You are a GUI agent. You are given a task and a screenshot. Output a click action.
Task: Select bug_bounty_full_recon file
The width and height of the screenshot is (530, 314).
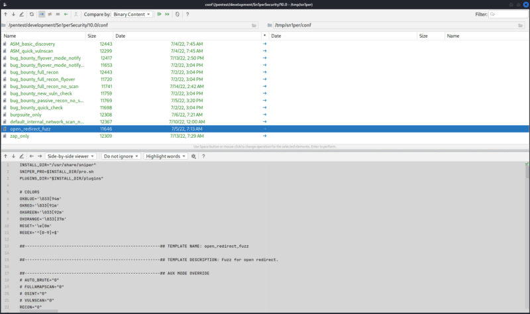[265, 72]
